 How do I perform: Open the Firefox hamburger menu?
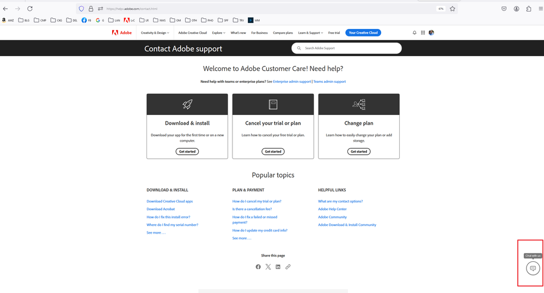(x=541, y=9)
